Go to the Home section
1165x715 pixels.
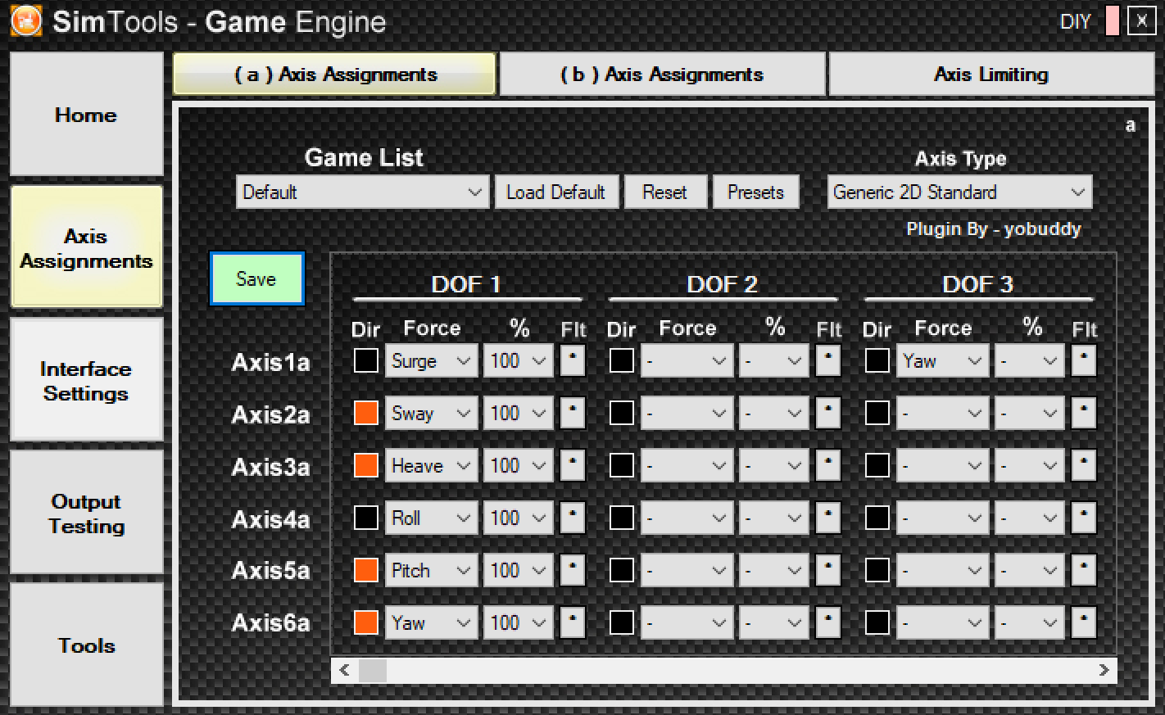tap(86, 115)
